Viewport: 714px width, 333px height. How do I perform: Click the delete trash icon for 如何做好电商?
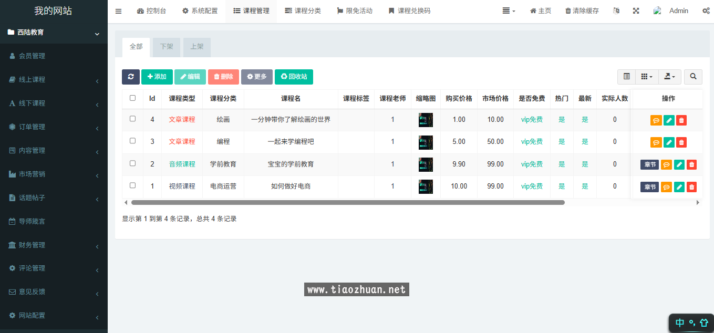pos(691,186)
